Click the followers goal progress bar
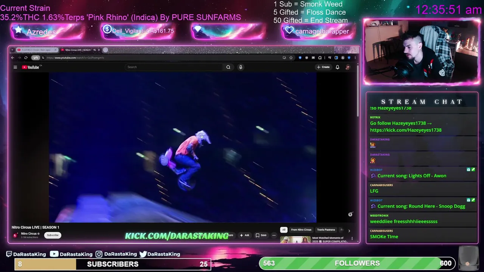This screenshot has height=272, width=484. [x=357, y=263]
